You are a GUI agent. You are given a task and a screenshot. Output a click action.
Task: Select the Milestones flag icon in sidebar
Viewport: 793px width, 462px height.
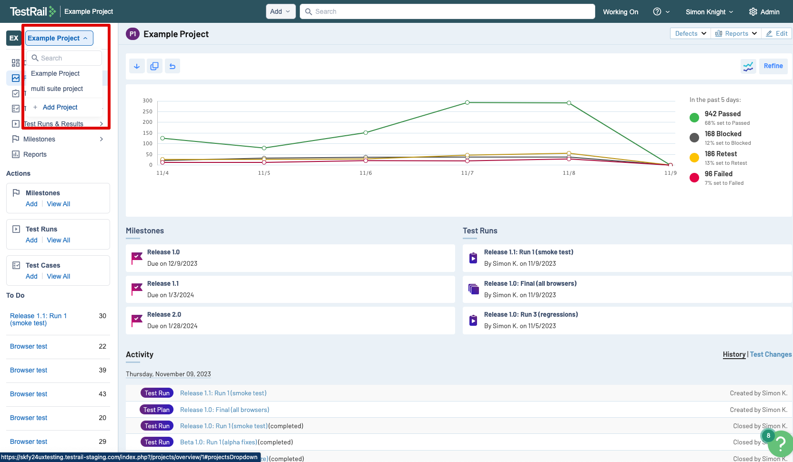pyautogui.click(x=16, y=139)
